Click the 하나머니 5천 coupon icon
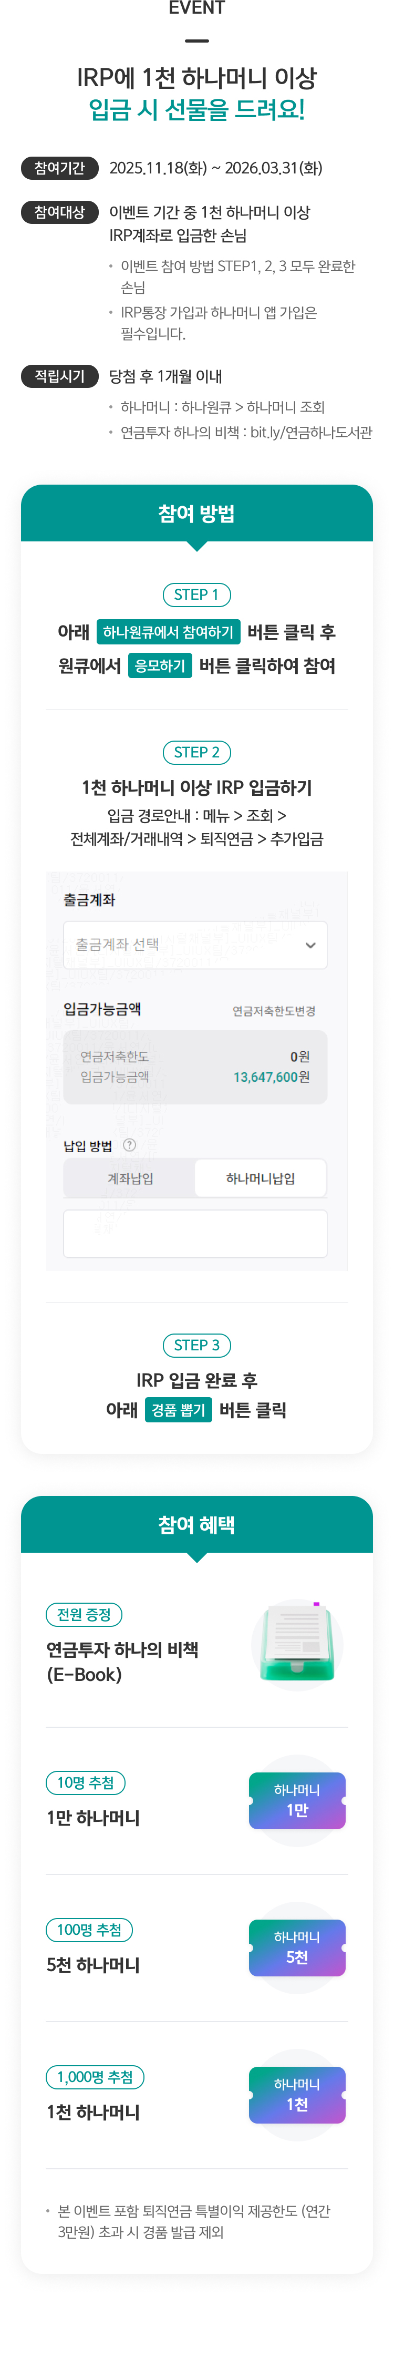Viewport: 394px width, 2358px height. pyautogui.click(x=297, y=1947)
